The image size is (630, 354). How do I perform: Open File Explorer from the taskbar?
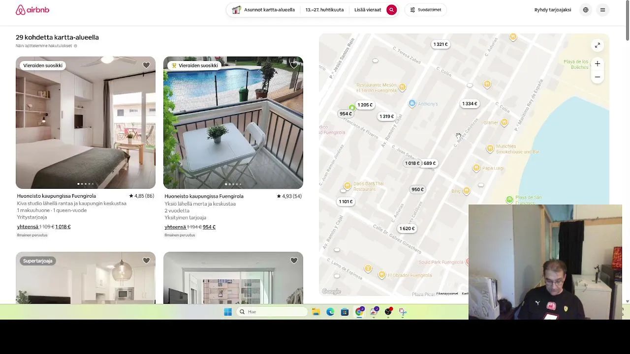[316, 312]
